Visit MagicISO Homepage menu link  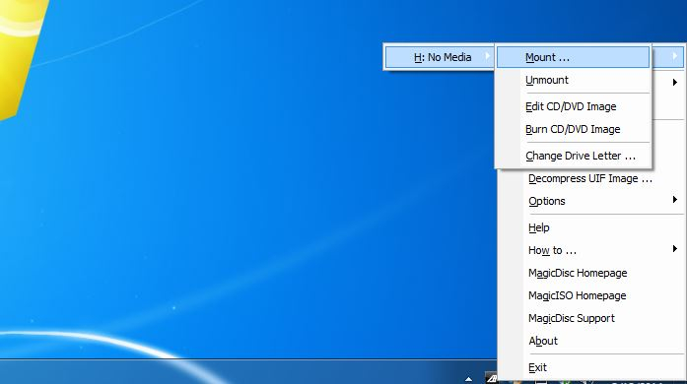coord(591,295)
